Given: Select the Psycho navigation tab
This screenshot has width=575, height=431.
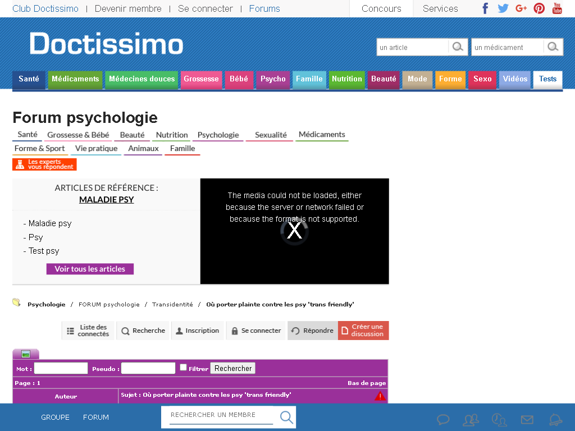Looking at the screenshot, I should [x=273, y=79].
